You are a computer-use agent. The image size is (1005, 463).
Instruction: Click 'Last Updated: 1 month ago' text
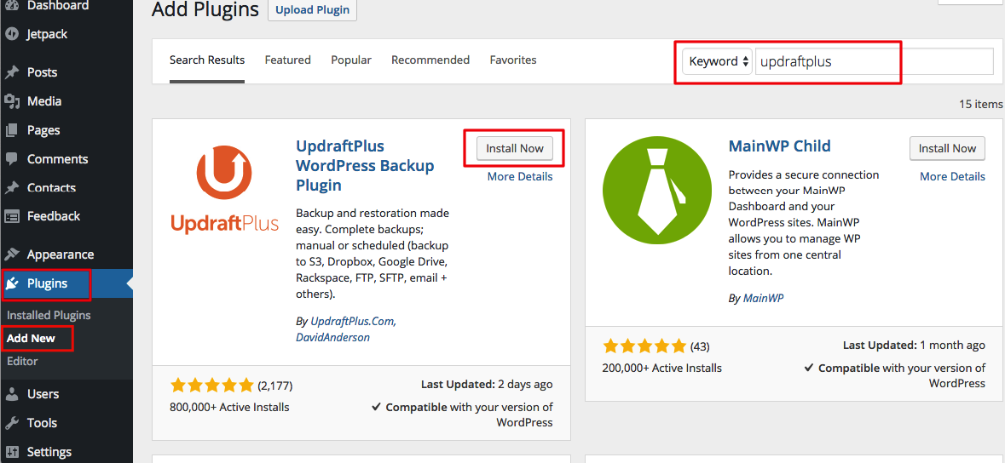point(914,346)
